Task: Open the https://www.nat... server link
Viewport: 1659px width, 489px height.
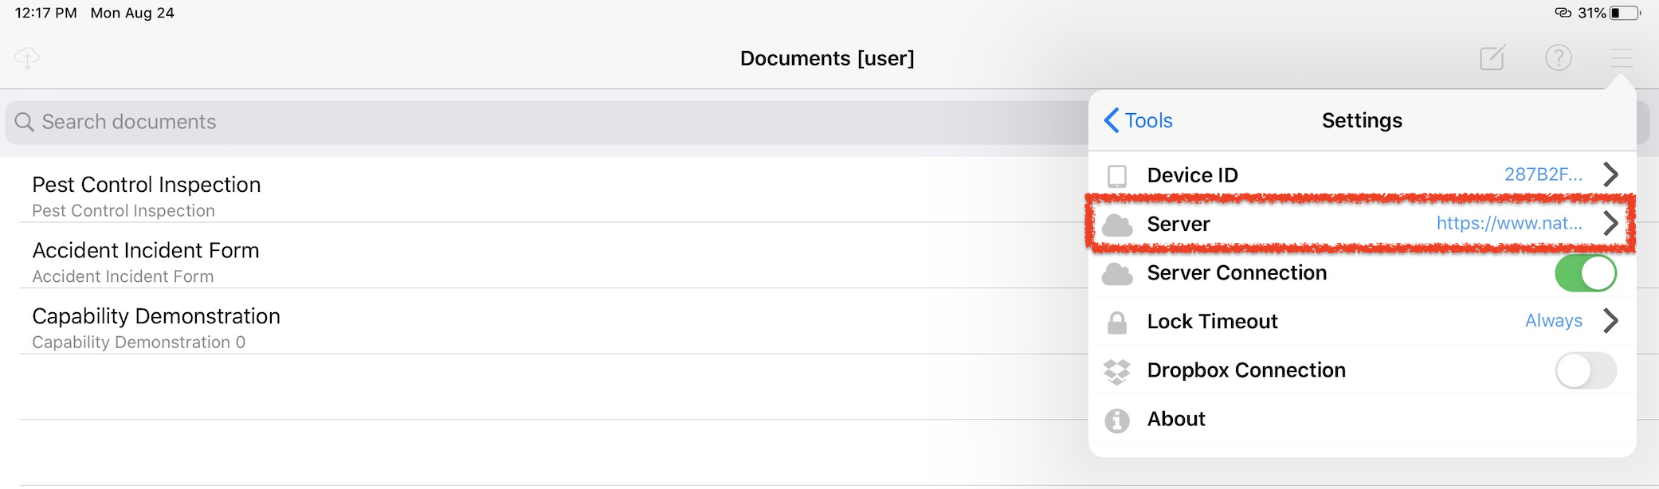Action: click(x=1509, y=223)
